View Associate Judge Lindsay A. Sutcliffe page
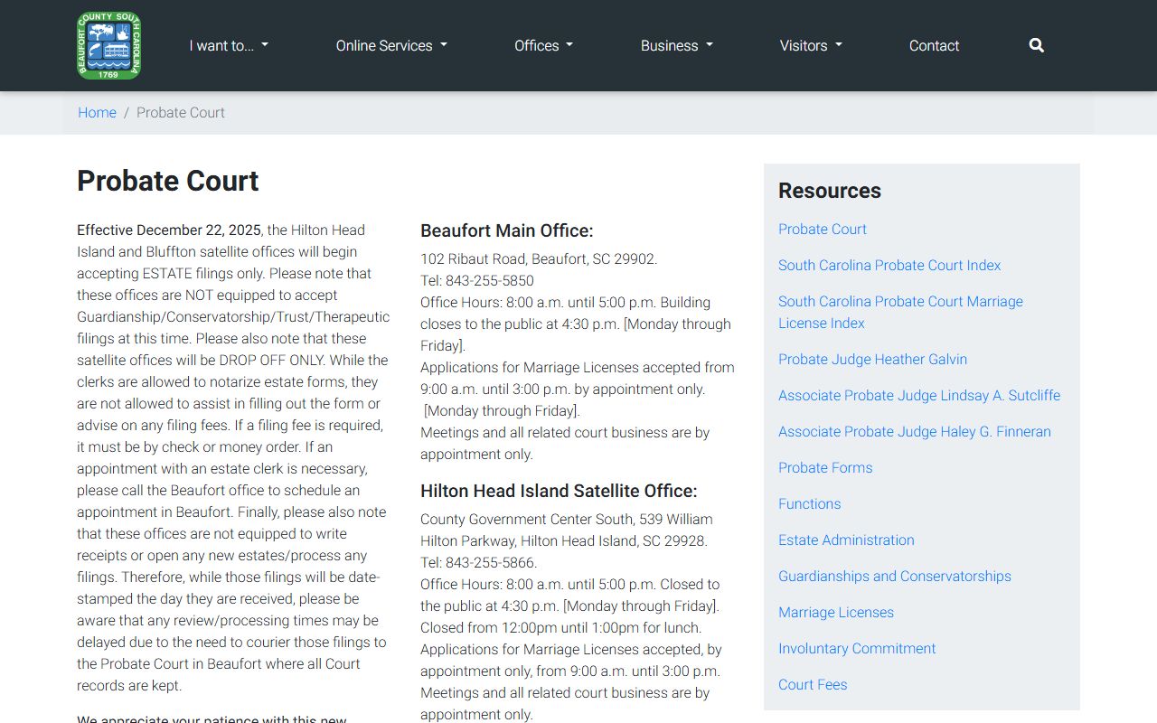 [x=919, y=395]
